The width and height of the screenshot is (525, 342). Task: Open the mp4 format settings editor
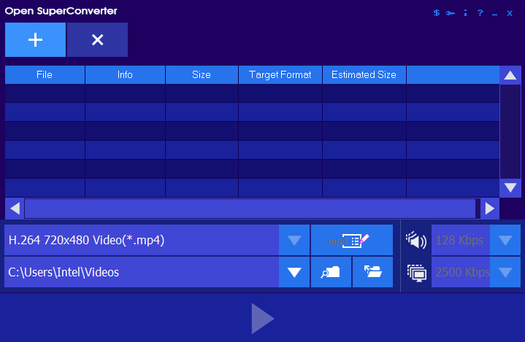pyautogui.click(x=352, y=240)
